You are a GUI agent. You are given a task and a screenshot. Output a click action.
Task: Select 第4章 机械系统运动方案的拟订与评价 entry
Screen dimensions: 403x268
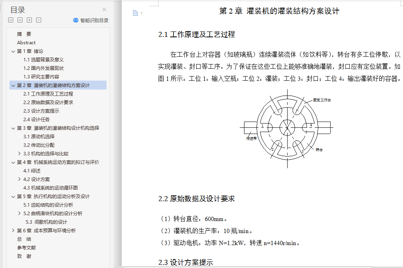pos(58,162)
